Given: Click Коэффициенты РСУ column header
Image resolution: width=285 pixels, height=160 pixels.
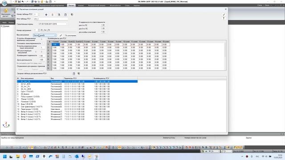Looking at the screenshot, I should 115,78.
